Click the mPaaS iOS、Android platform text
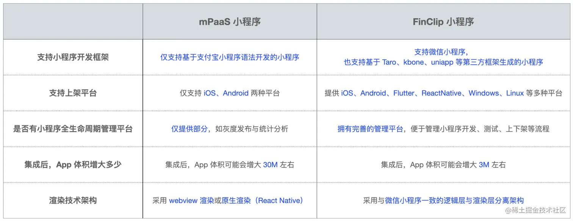 click(226, 93)
